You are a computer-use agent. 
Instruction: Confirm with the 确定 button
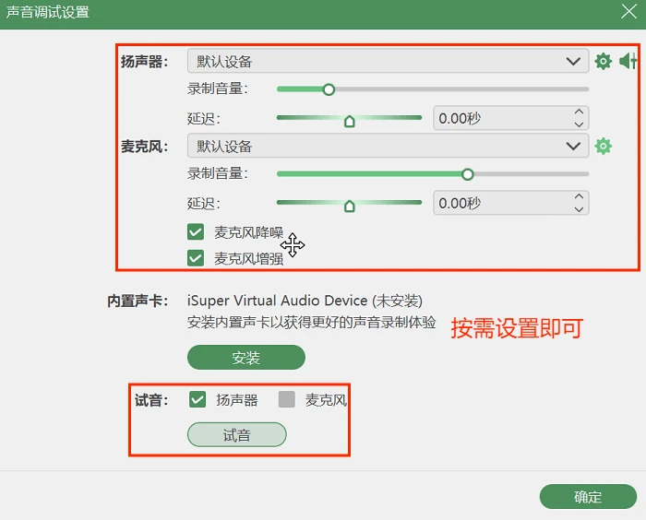point(588,497)
